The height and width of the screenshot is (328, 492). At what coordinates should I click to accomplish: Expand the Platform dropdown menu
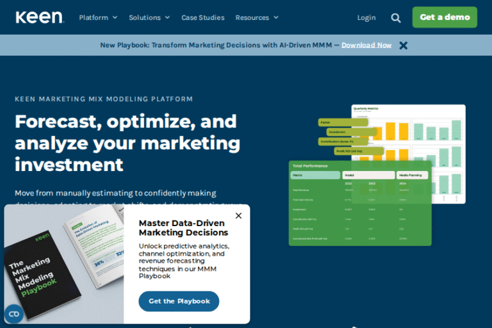(98, 18)
